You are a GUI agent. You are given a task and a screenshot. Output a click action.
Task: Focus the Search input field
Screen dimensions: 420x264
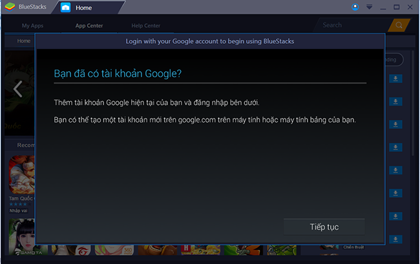coord(353,25)
